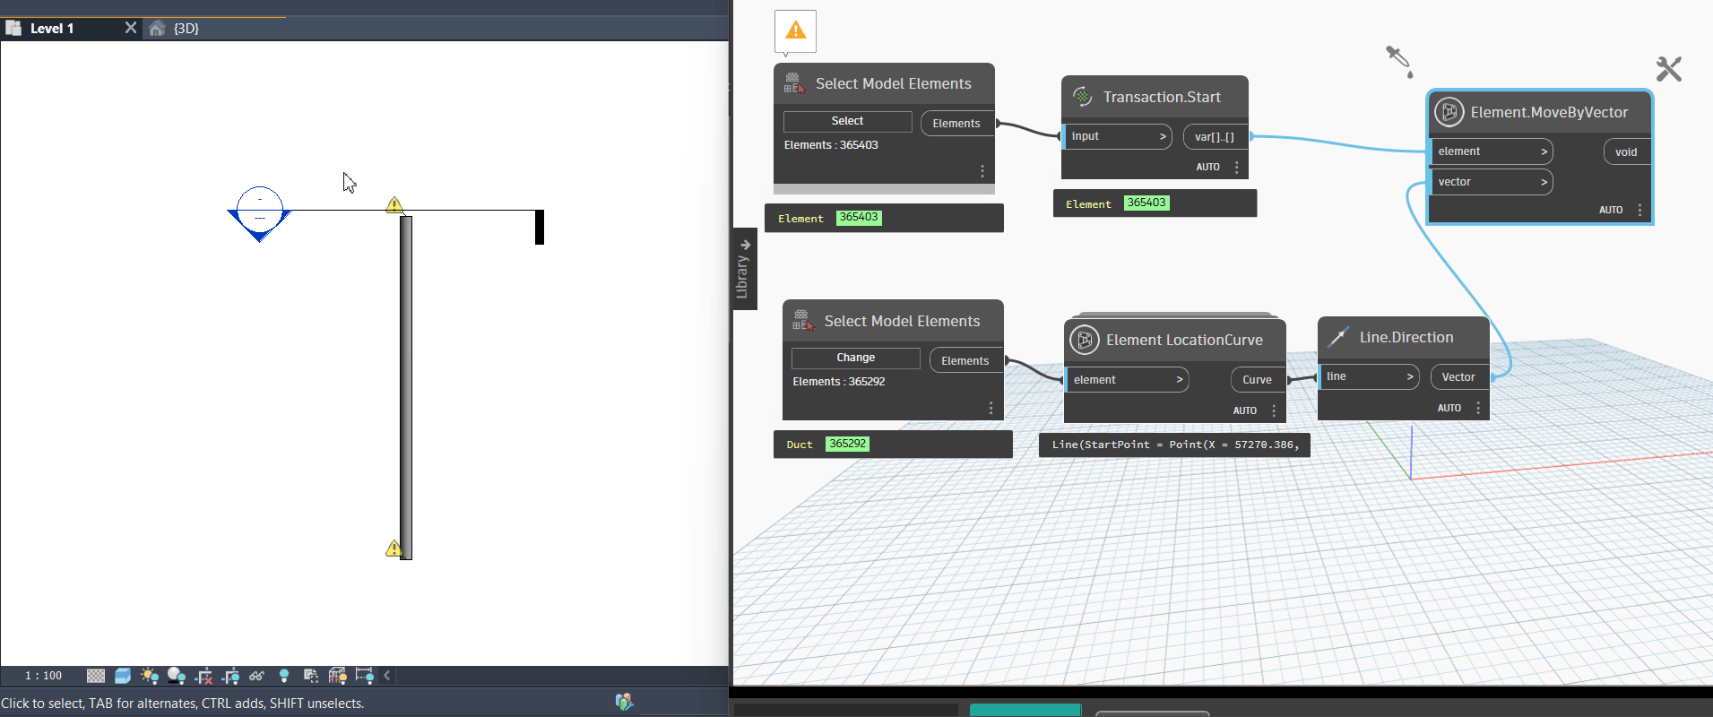
Task: Click warning triangle at bottom of duct
Action: 394,548
